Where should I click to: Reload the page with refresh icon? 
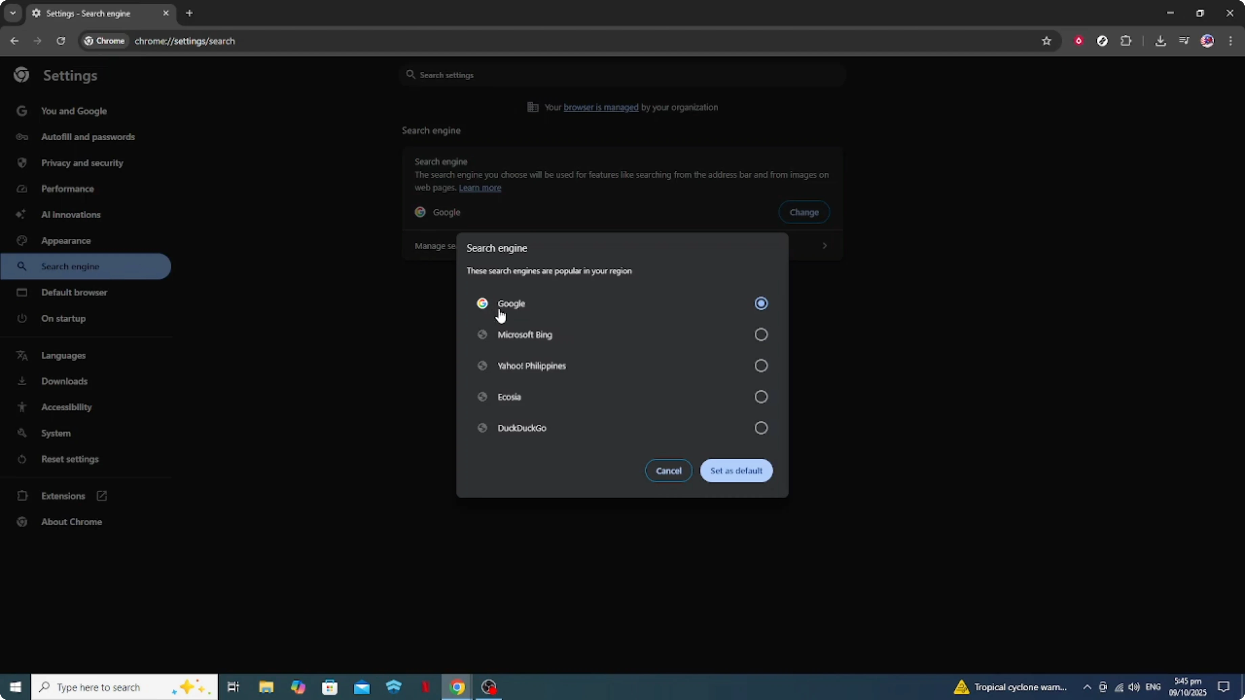(x=61, y=41)
